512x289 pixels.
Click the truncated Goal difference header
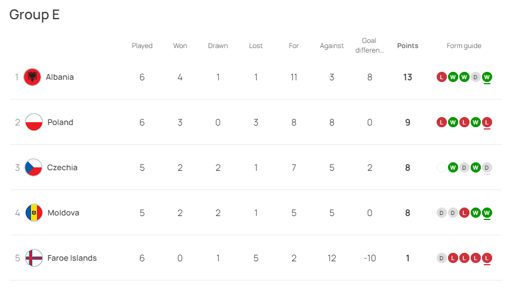pos(369,45)
